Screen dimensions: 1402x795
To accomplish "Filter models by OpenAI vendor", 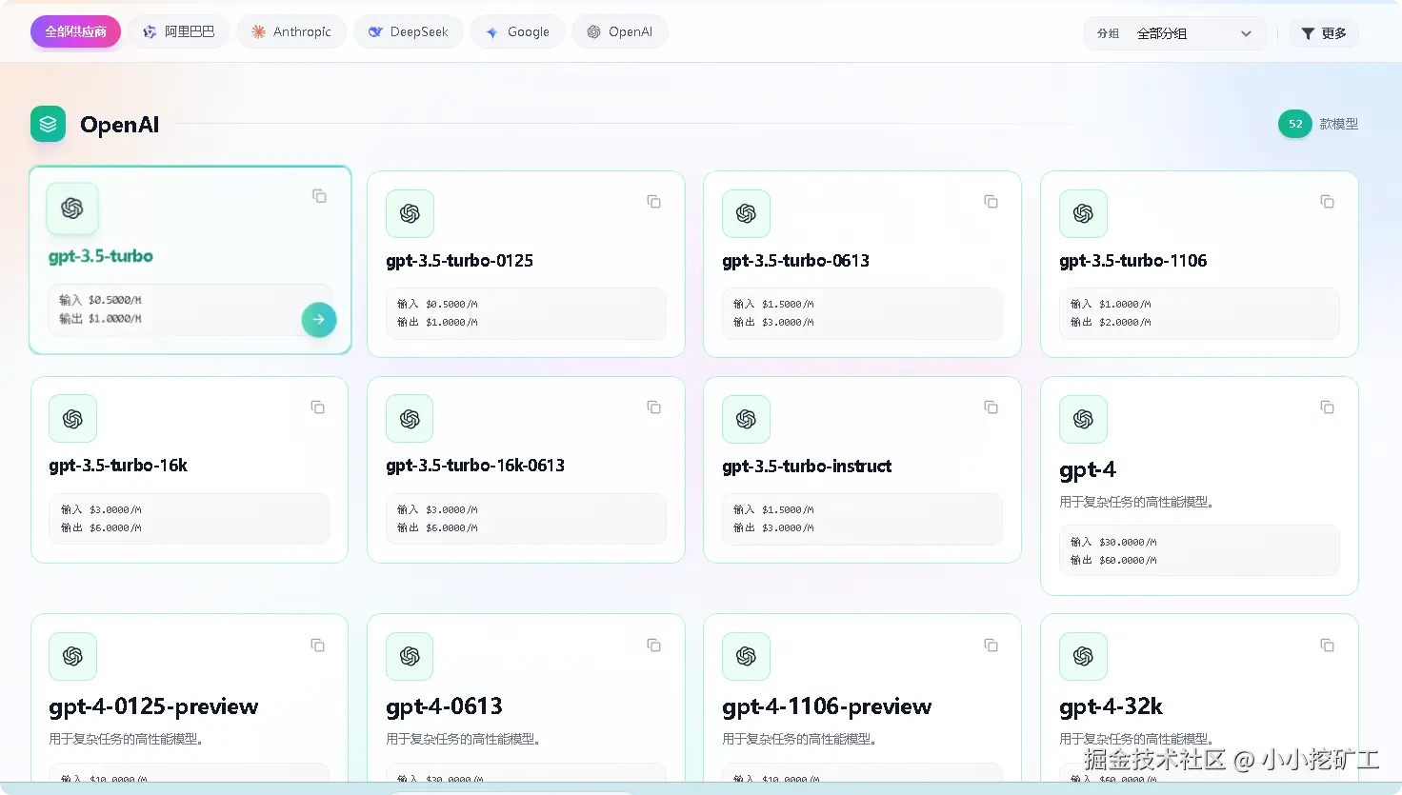I will [620, 31].
